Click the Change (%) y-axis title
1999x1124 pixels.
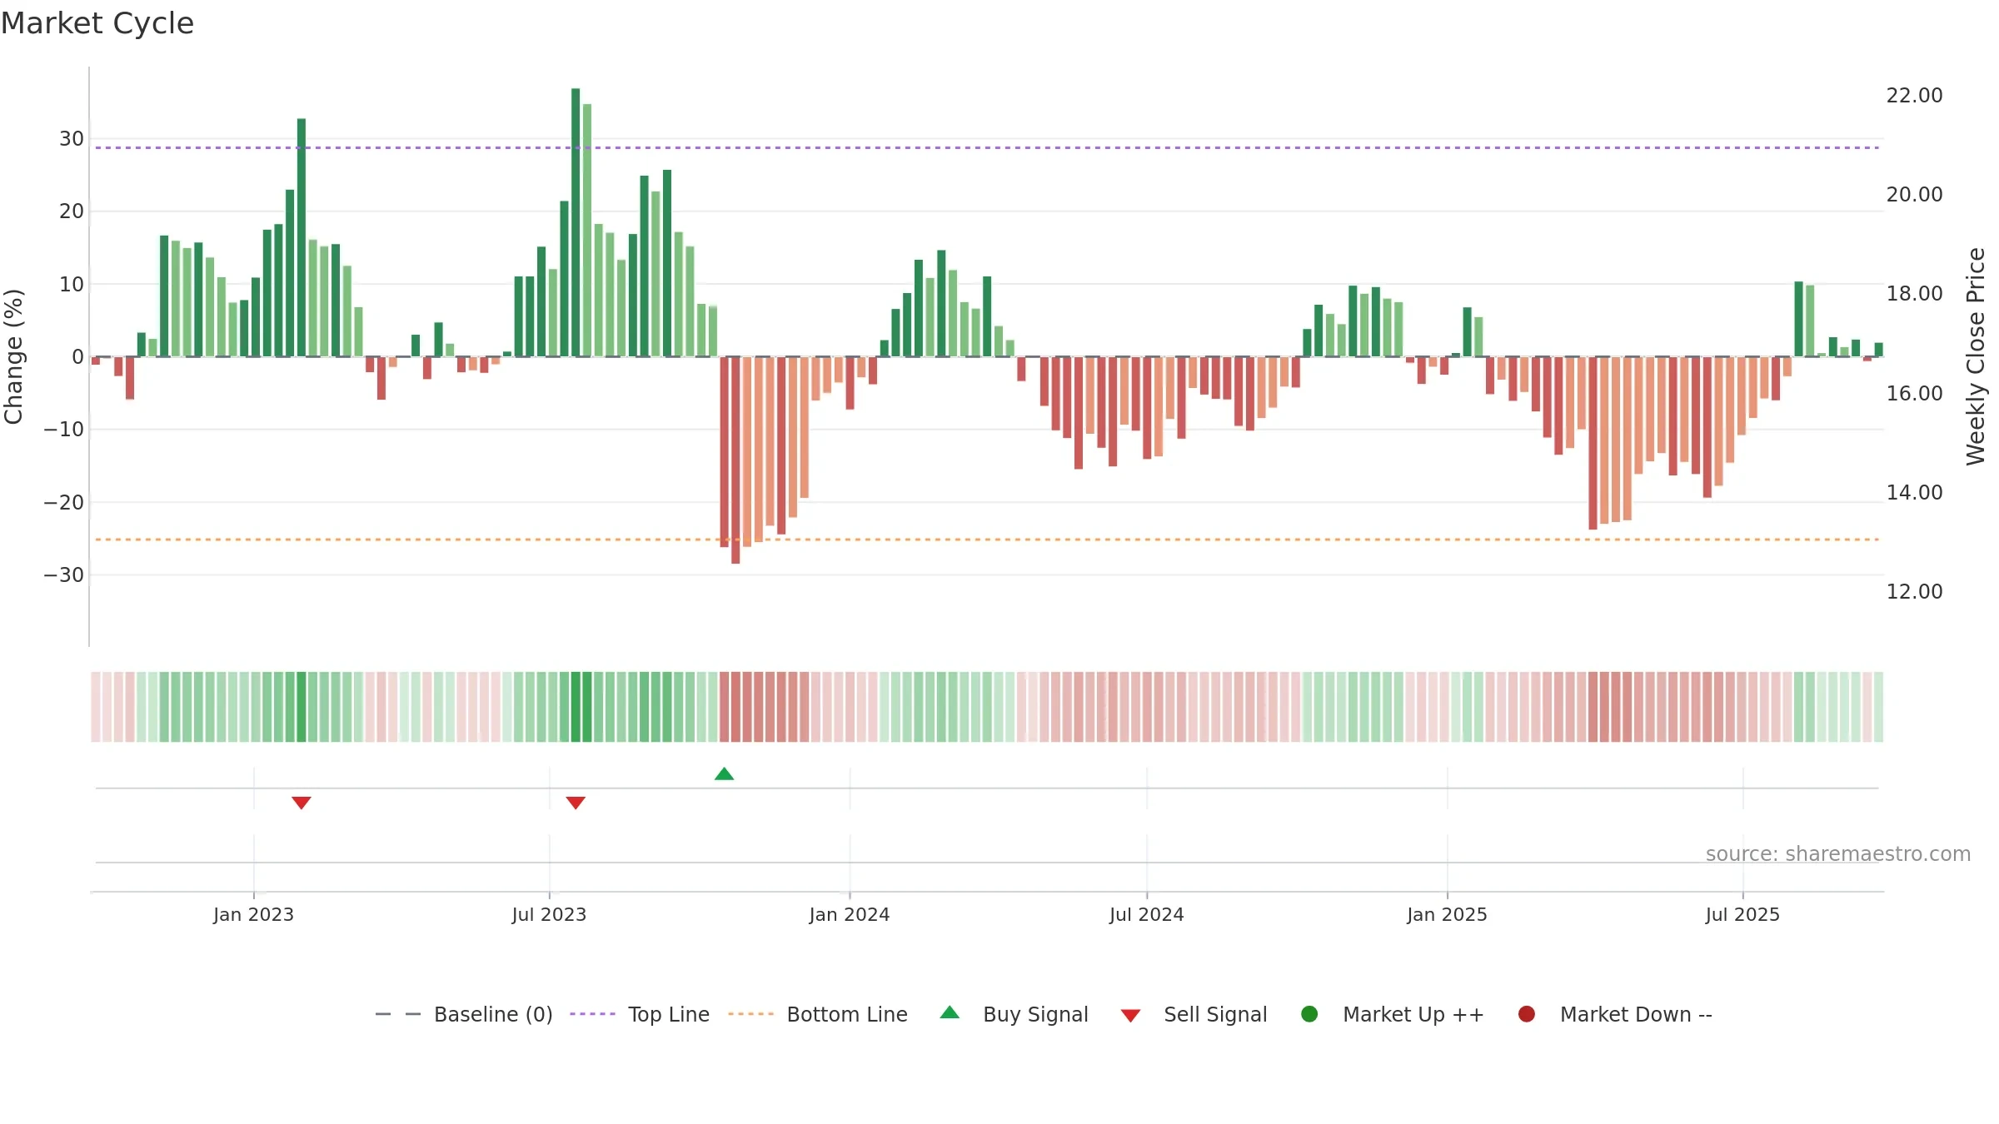coord(14,356)
